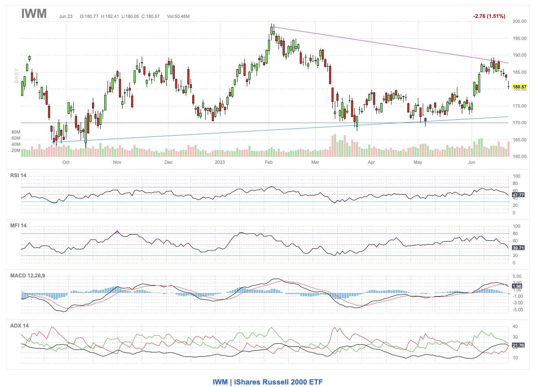Click the Jun 23 date in header
536x387 pixels.
[x=66, y=16]
